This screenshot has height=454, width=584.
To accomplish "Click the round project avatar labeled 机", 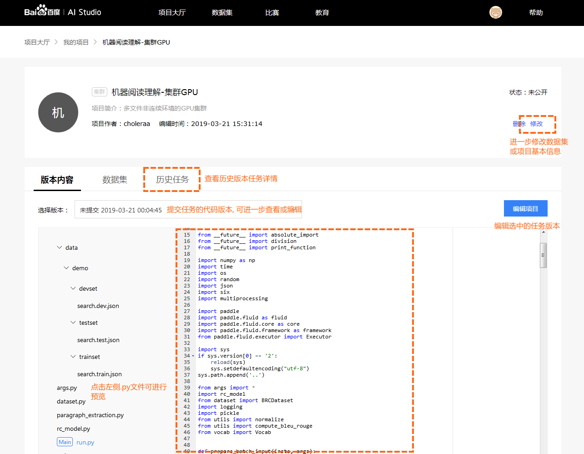I will click(58, 112).
